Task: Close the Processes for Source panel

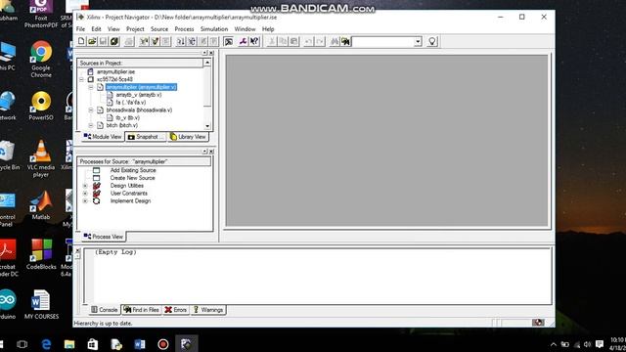Action: 211,152
